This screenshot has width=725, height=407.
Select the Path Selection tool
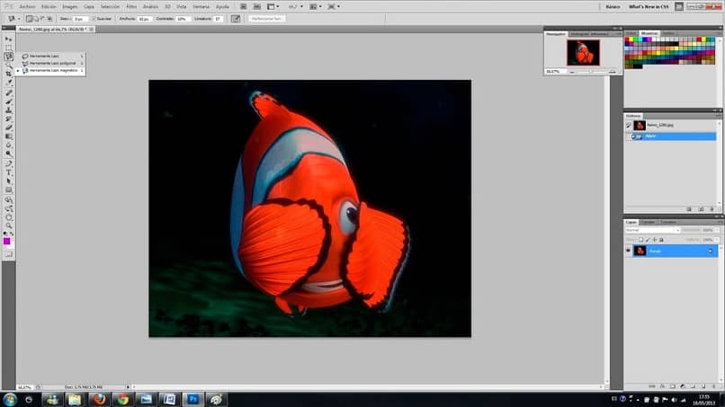pyautogui.click(x=9, y=181)
